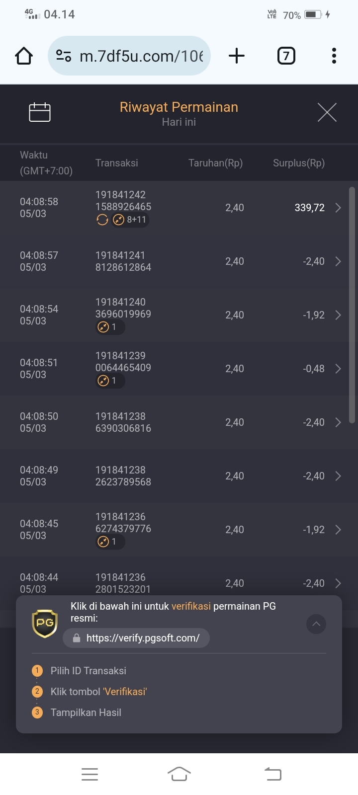Tap the browser home icon
Screen dimensions: 358x795
pos(24,56)
